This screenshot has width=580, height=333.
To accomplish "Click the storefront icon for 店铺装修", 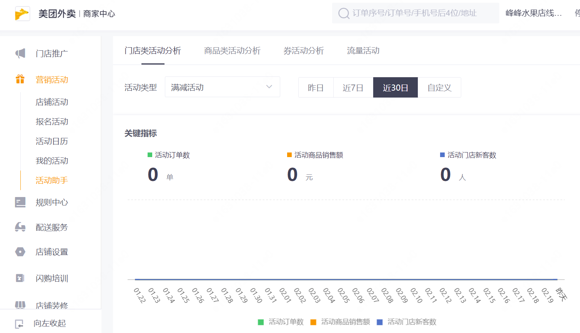I will point(20,305).
